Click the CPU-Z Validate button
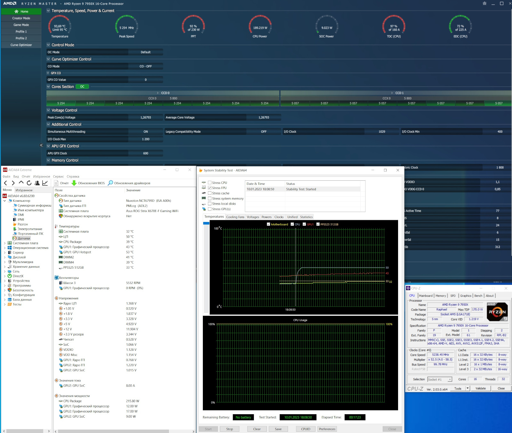This screenshot has width=512, height=433. (481, 389)
